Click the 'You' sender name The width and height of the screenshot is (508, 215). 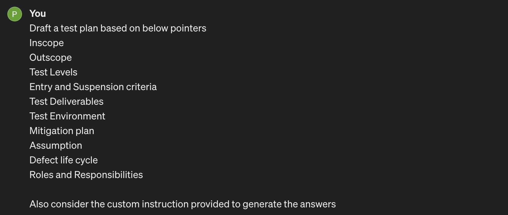coord(38,13)
